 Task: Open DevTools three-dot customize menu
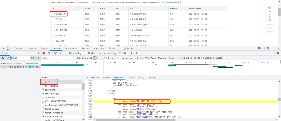click(x=273, y=48)
